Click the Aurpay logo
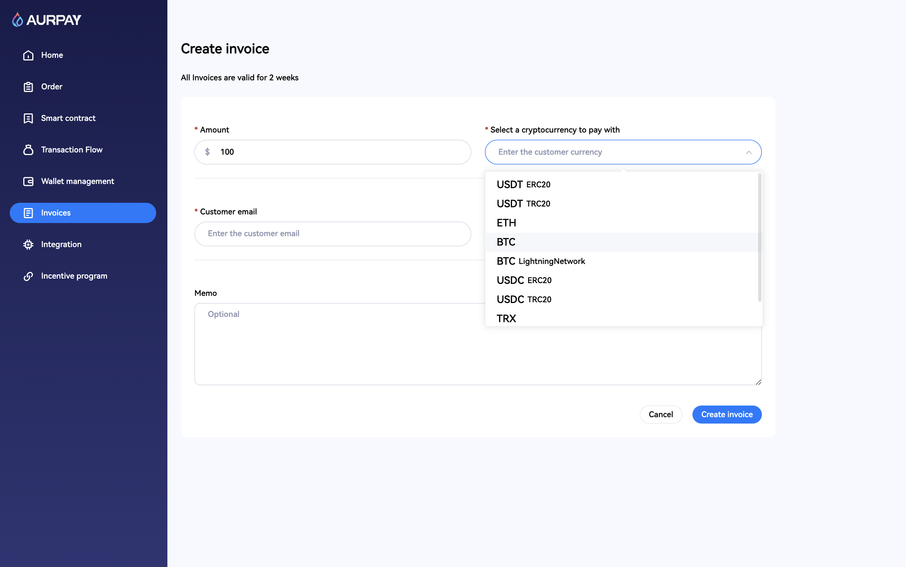This screenshot has width=906, height=567. (47, 20)
